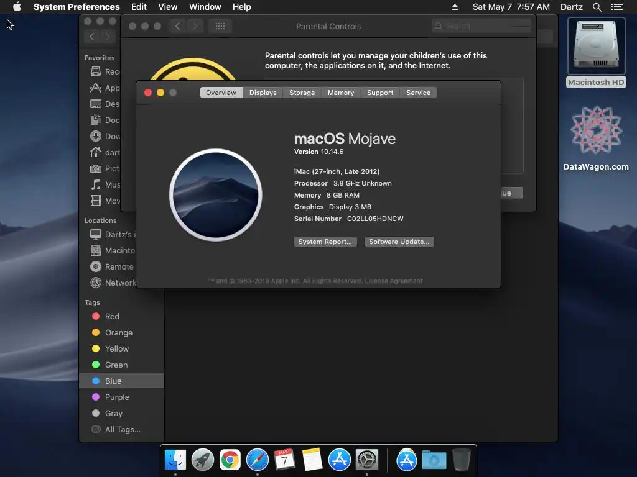Go forward in Parental Controls window
The height and width of the screenshot is (477, 637).
click(x=195, y=26)
